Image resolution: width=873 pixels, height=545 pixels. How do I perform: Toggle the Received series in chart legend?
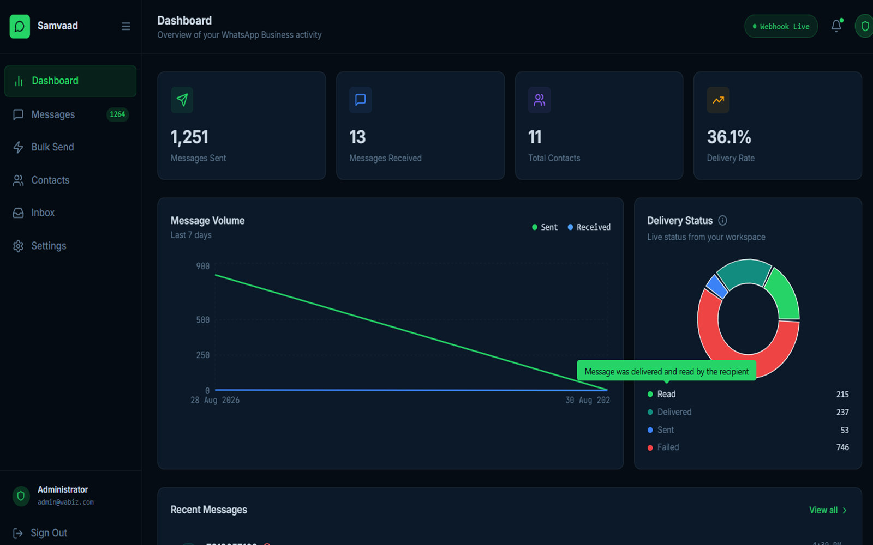[x=589, y=227]
